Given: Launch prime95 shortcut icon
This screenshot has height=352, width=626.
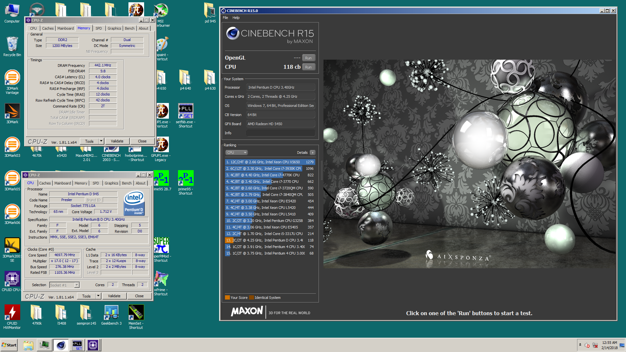Looking at the screenshot, I should tap(185, 183).
